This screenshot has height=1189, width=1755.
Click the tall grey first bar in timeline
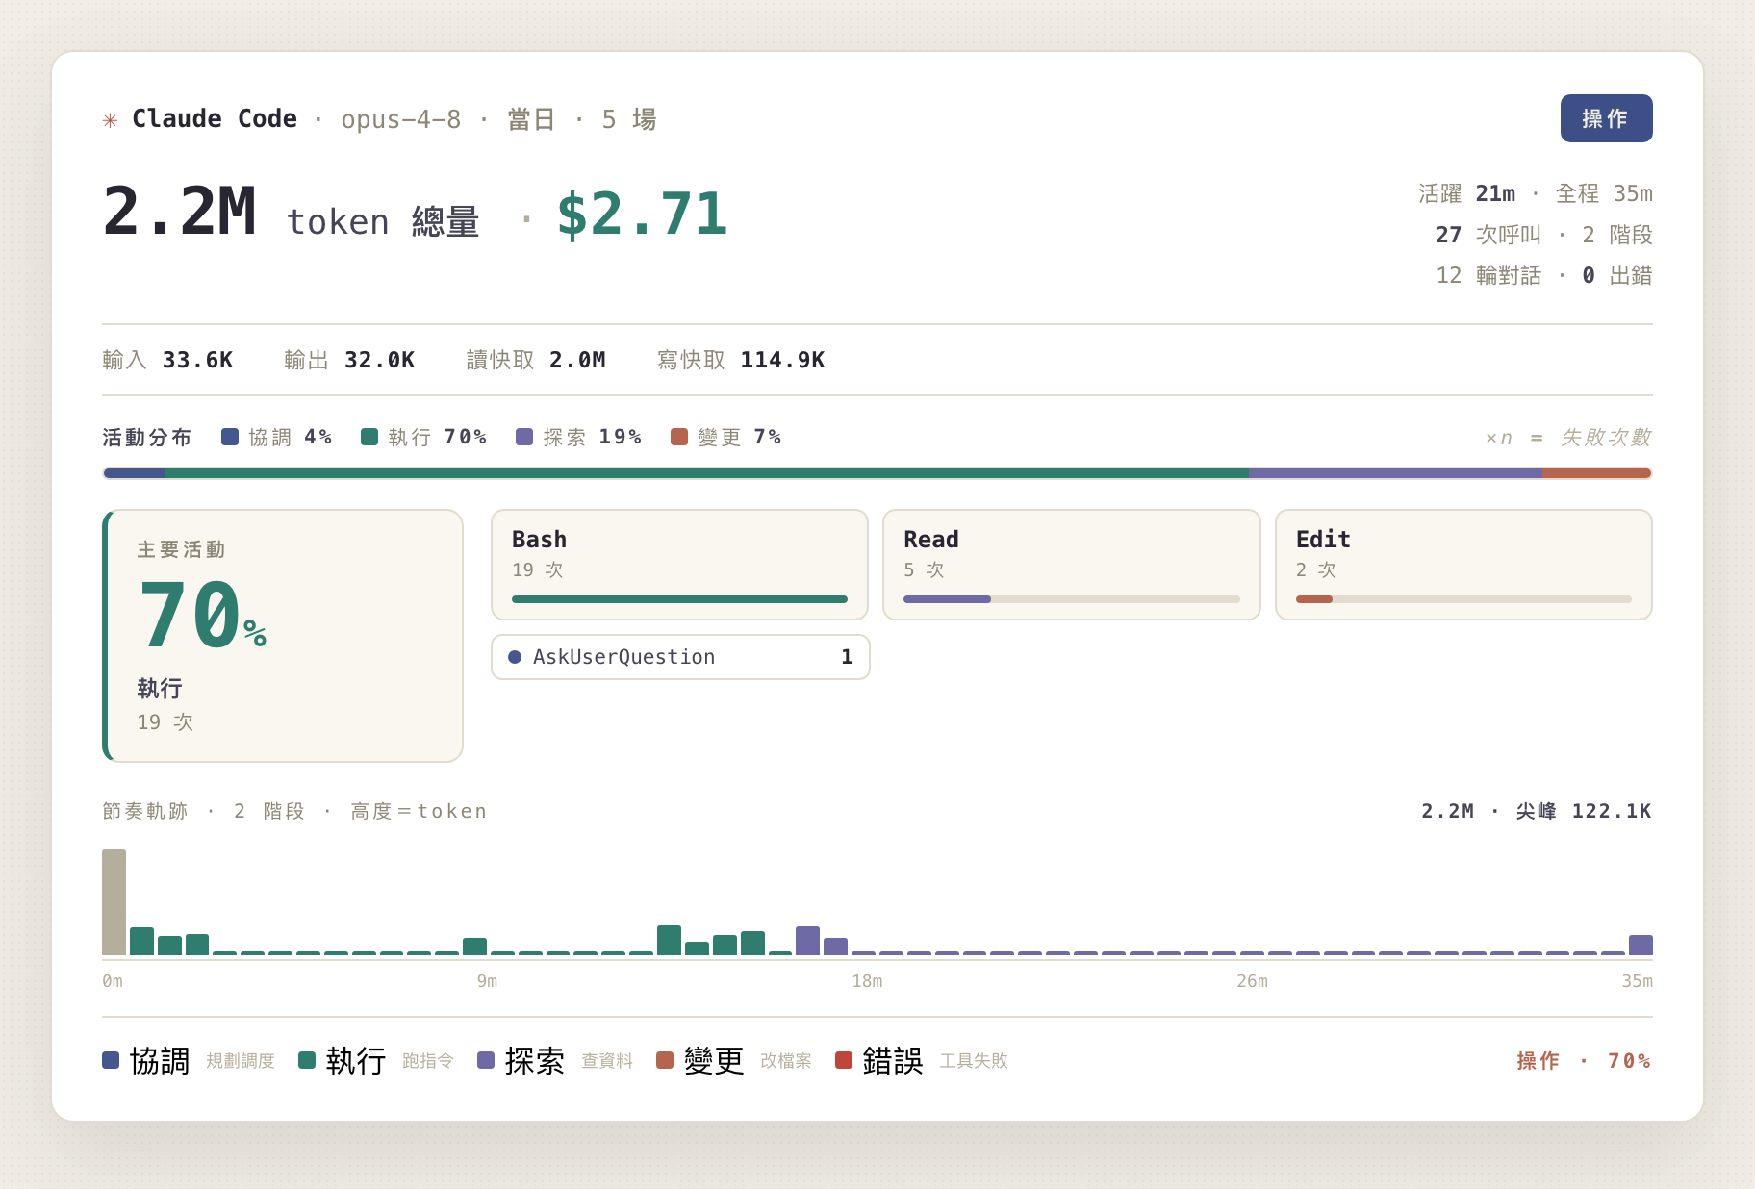click(114, 902)
